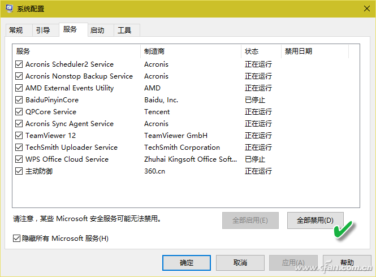376x277 pixels.
Task: Select the 启动 tab
Action: 97,30
